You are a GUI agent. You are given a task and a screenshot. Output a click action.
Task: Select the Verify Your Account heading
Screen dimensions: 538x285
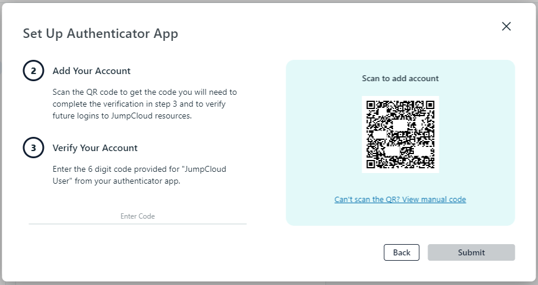click(x=95, y=148)
